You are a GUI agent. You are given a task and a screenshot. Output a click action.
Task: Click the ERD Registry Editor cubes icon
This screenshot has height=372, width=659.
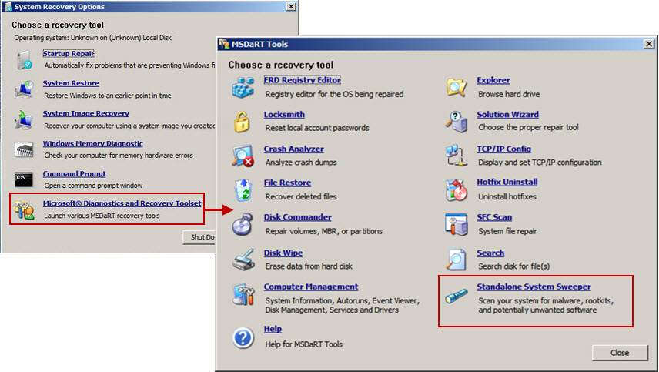(243, 87)
